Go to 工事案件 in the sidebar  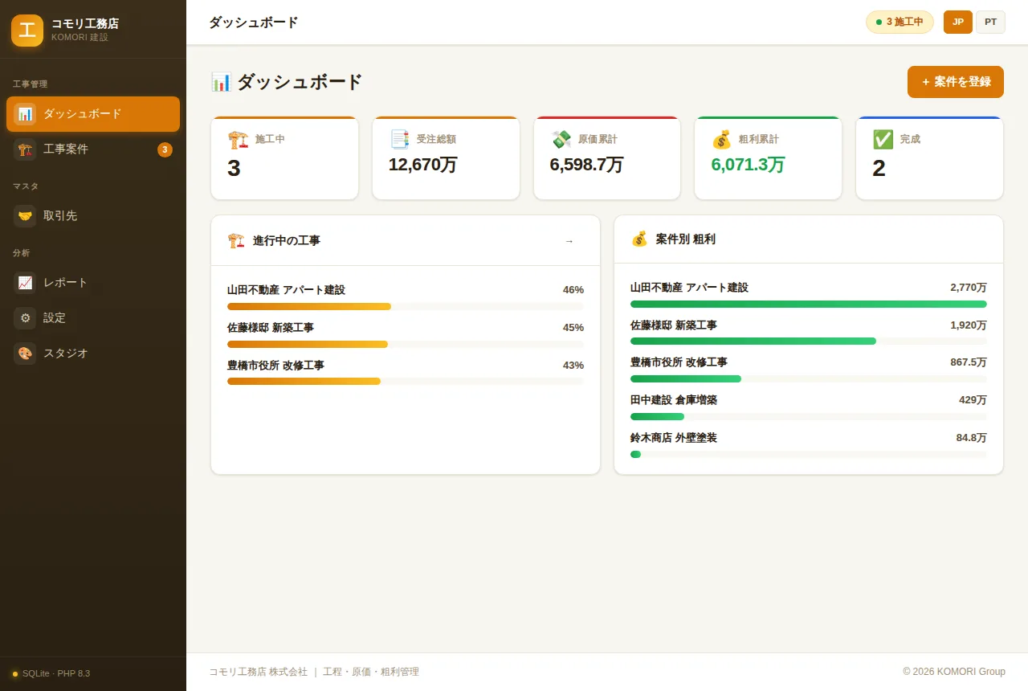click(93, 149)
